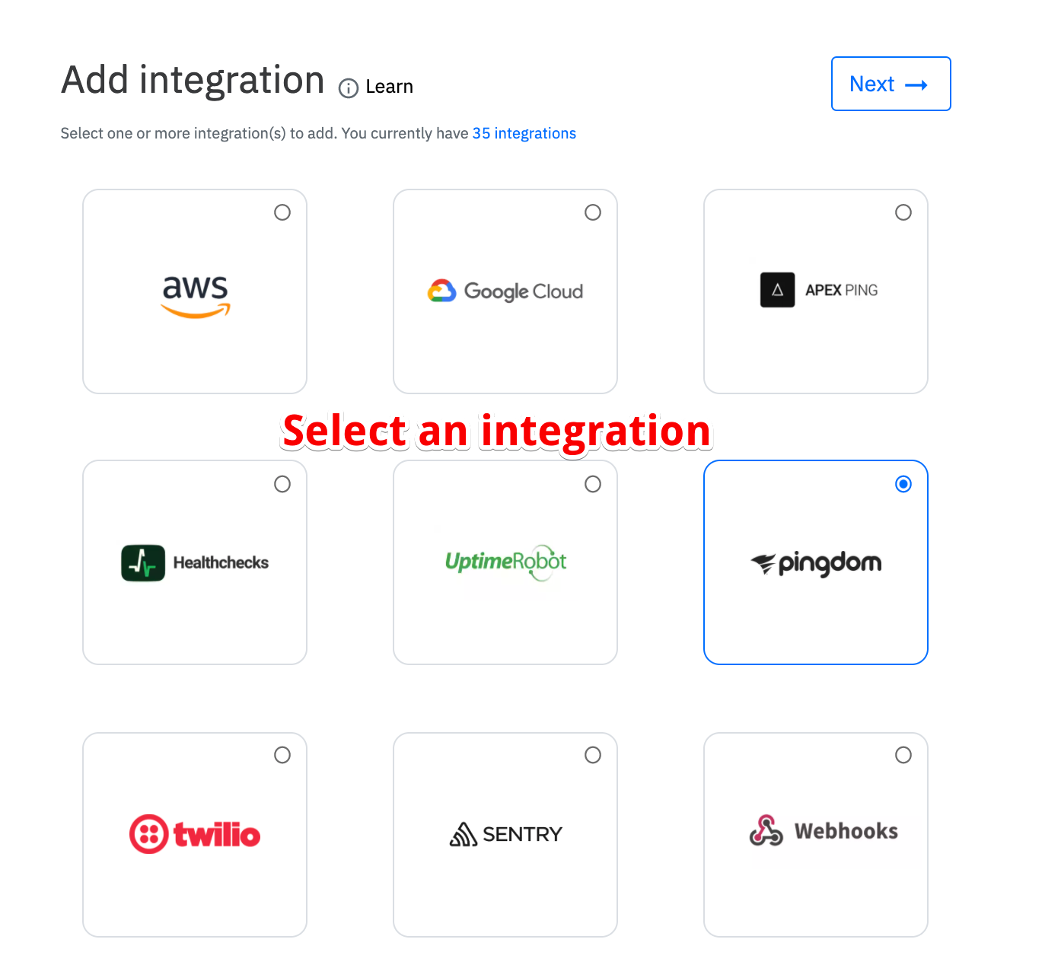Click the Healthchecks logo
Screen dimensions: 1061x968
click(195, 563)
